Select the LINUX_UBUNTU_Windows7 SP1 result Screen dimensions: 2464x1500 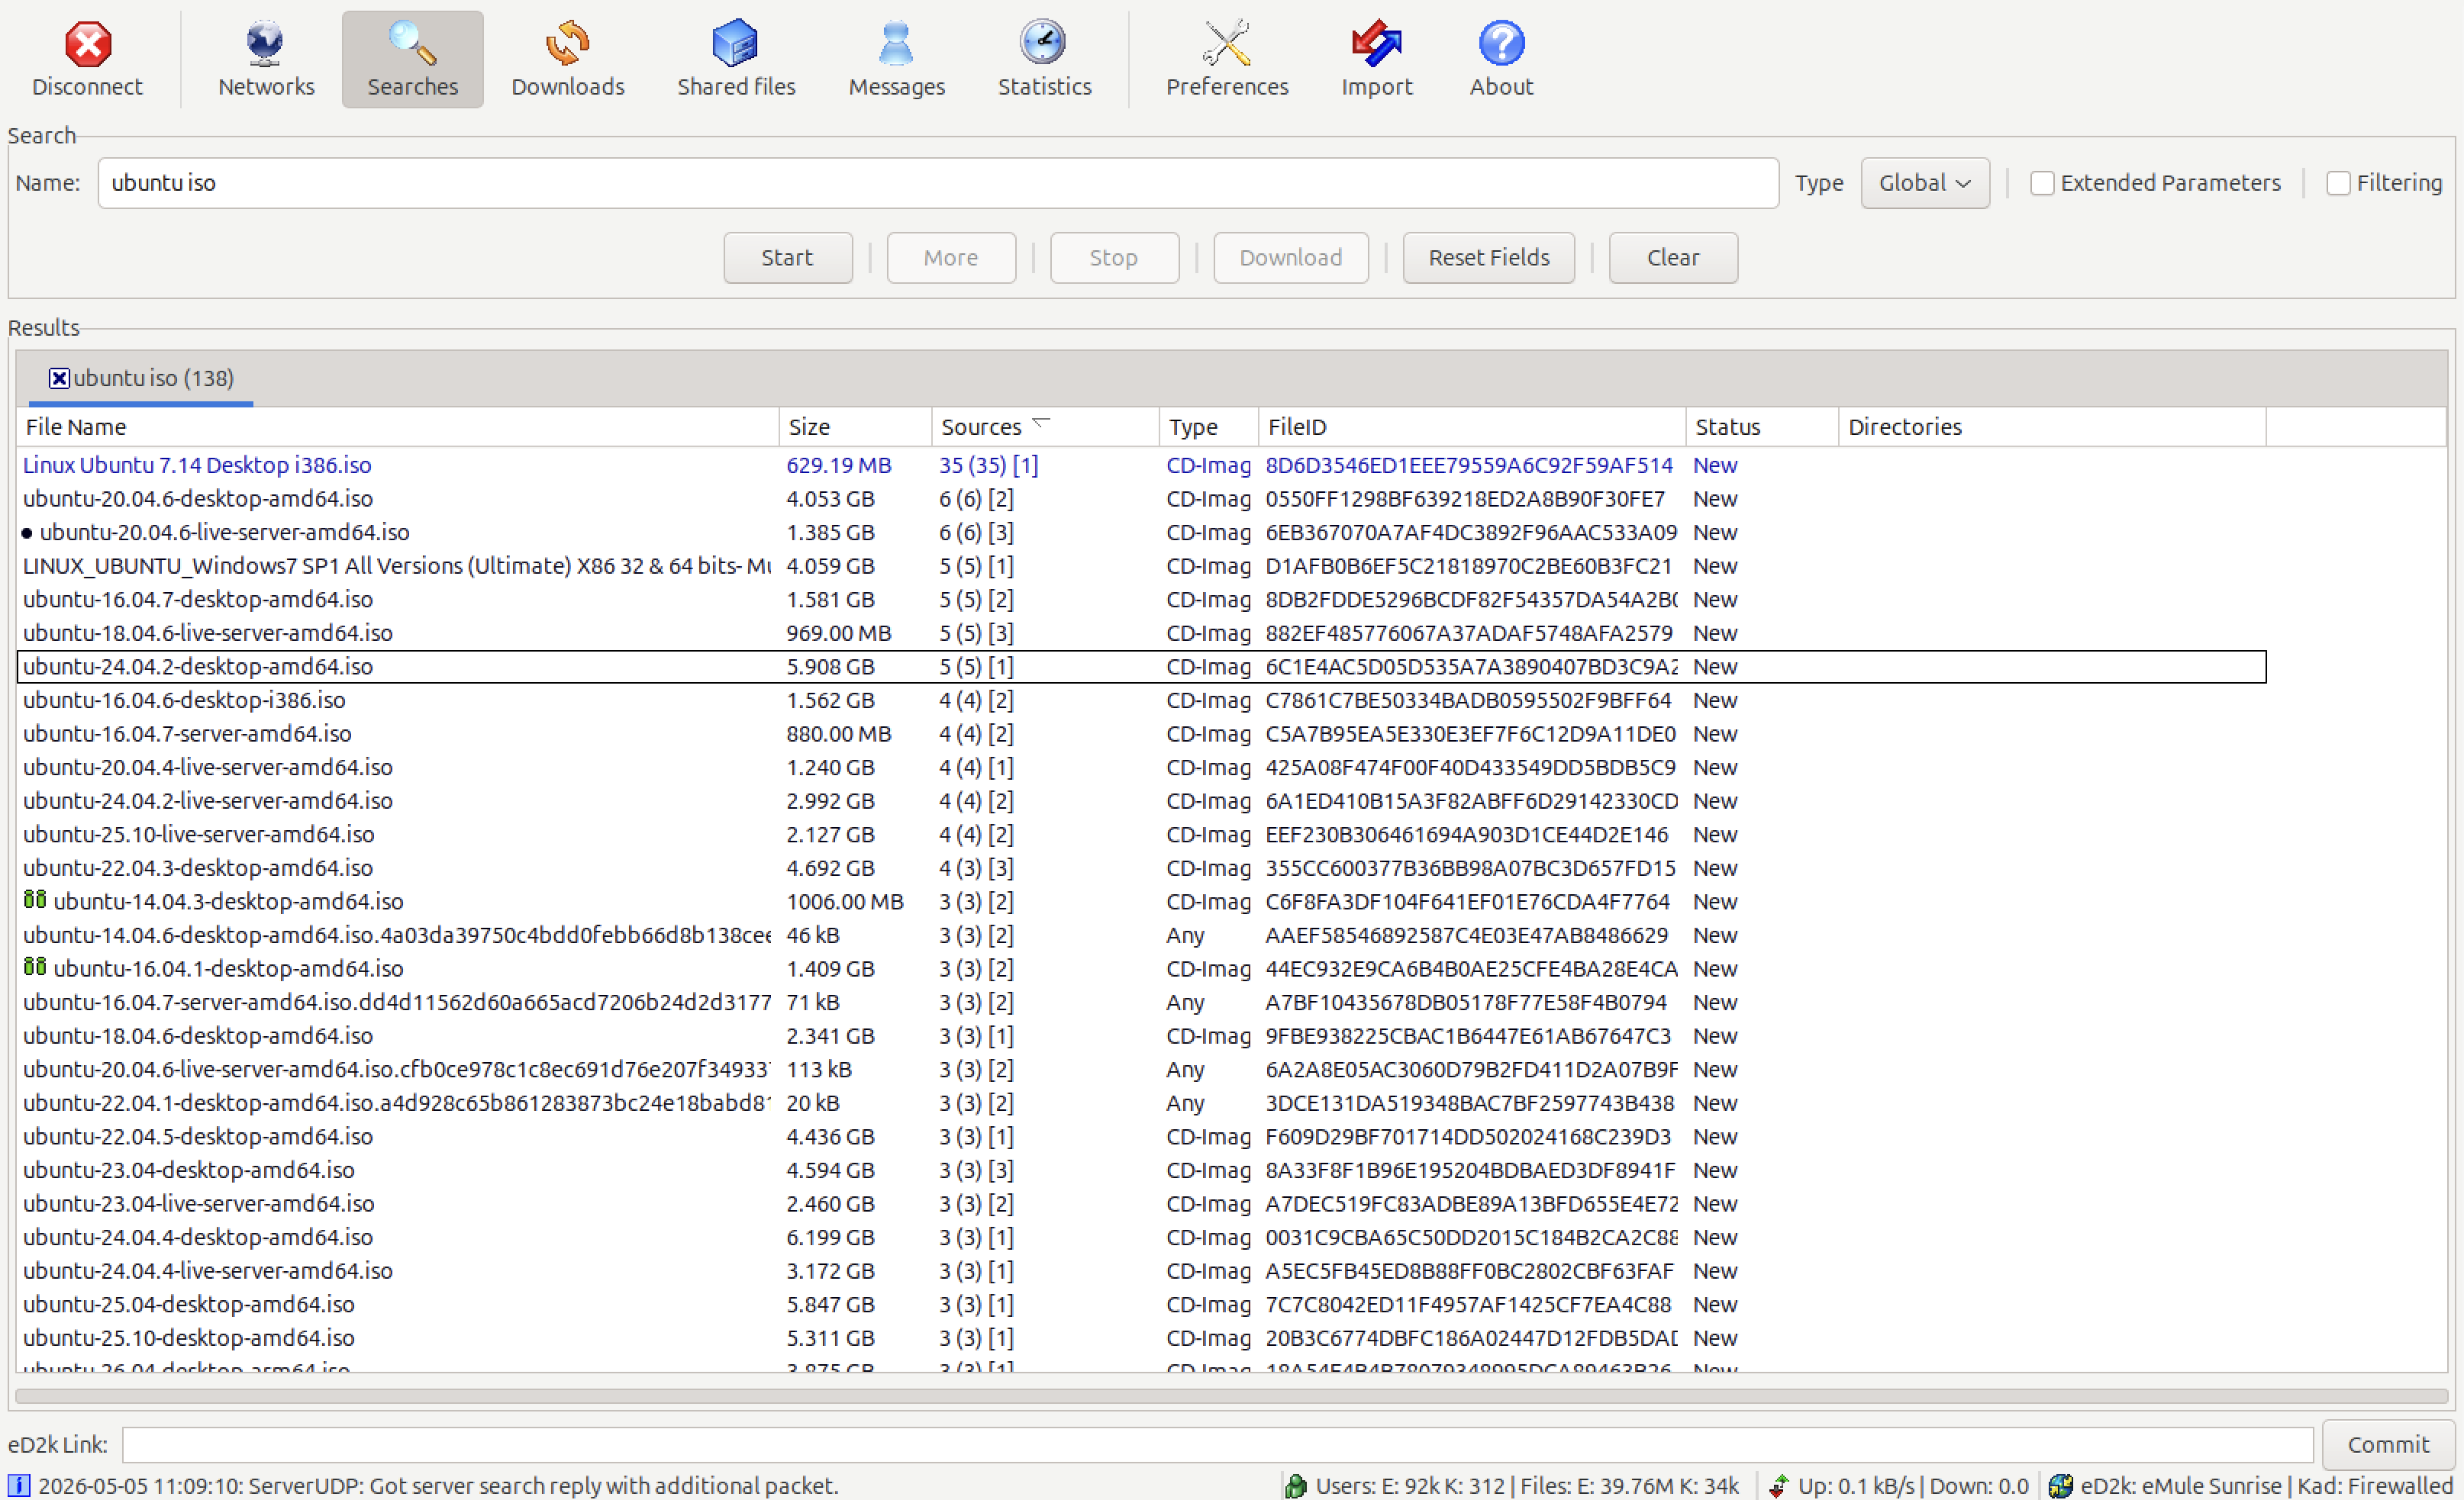pyautogui.click(x=1142, y=565)
